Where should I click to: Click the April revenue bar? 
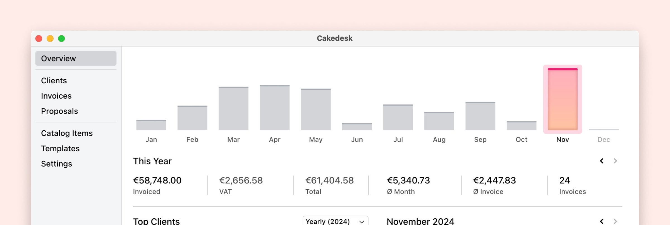coord(274,108)
